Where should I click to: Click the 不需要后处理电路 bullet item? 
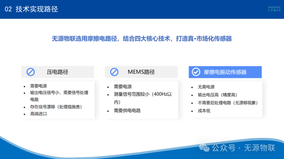click(x=228, y=103)
